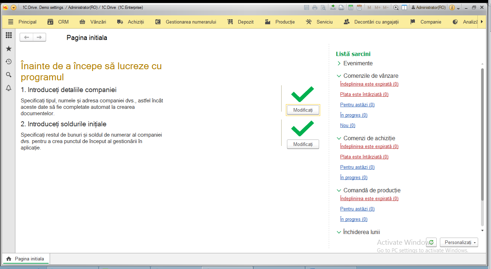The height and width of the screenshot is (269, 491).
Task: Go forward with the right arrow button
Action: 39,37
